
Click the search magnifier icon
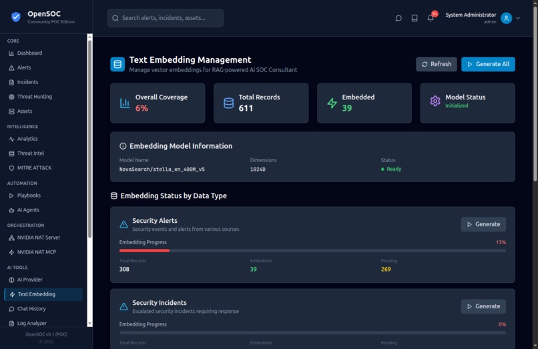tap(115, 18)
